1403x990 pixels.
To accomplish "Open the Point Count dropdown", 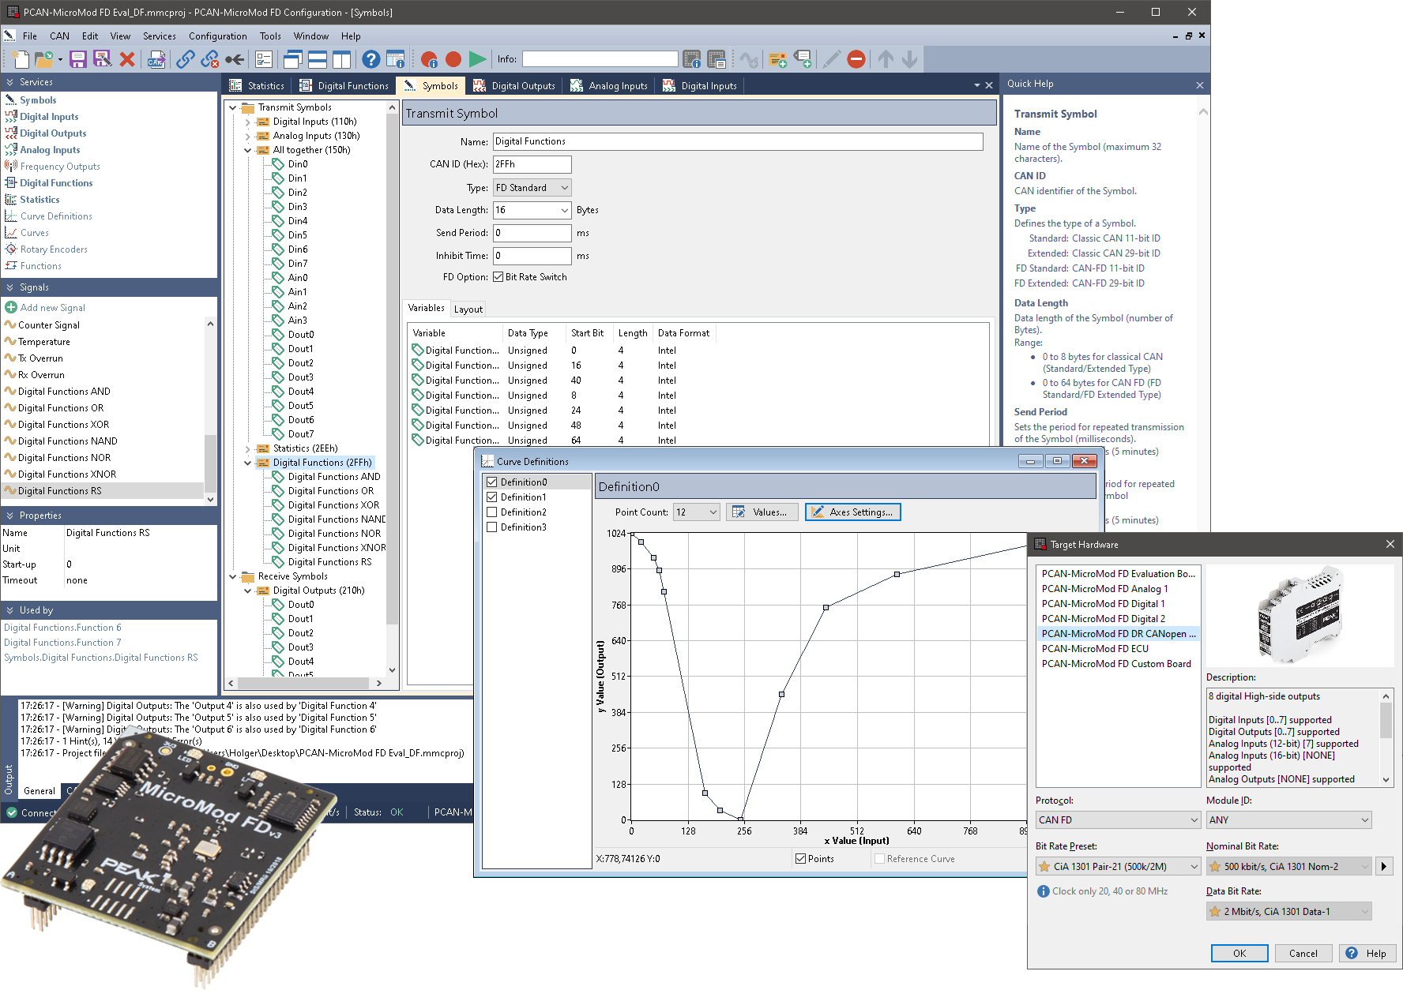I will (x=696, y=512).
